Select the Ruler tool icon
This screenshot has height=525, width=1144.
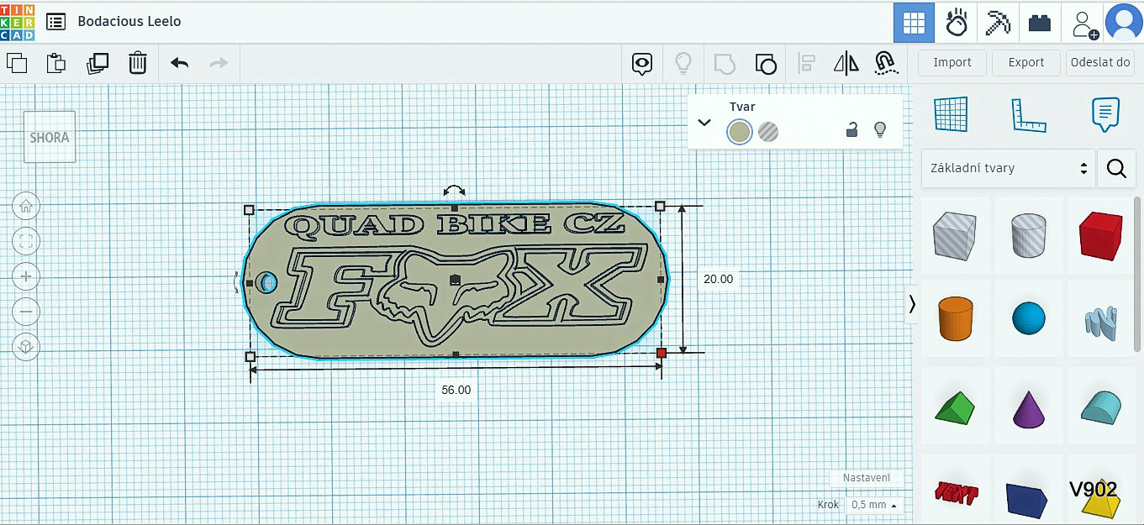(1029, 114)
